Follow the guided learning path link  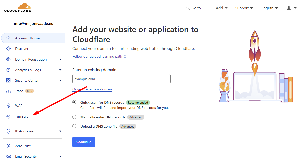point(97,56)
